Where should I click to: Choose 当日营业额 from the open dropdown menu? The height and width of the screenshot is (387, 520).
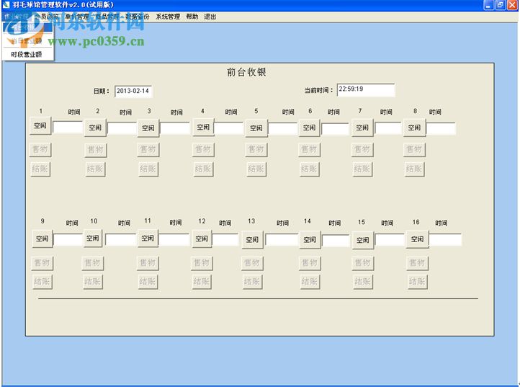pyautogui.click(x=27, y=41)
